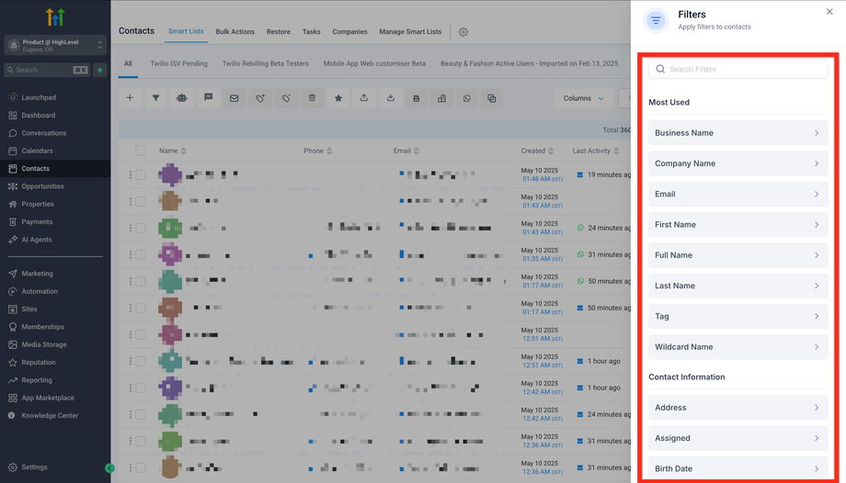Open Launchpad in the sidebar
846x483 pixels.
(x=39, y=97)
